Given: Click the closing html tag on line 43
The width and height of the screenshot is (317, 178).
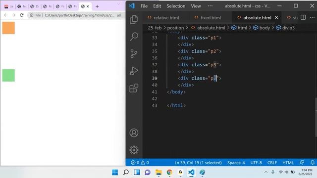Looking at the screenshot, I should click(x=176, y=105).
